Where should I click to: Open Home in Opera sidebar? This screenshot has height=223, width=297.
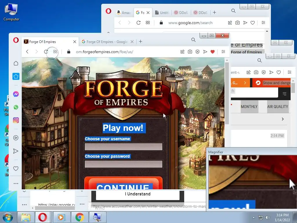16,63
